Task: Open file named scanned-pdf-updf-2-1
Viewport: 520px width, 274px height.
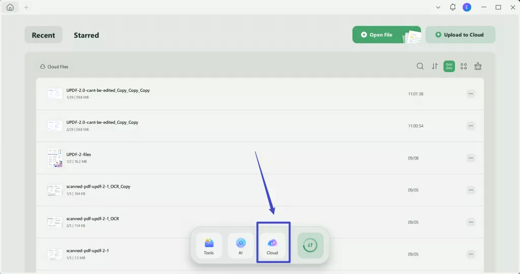Action: coord(87,251)
